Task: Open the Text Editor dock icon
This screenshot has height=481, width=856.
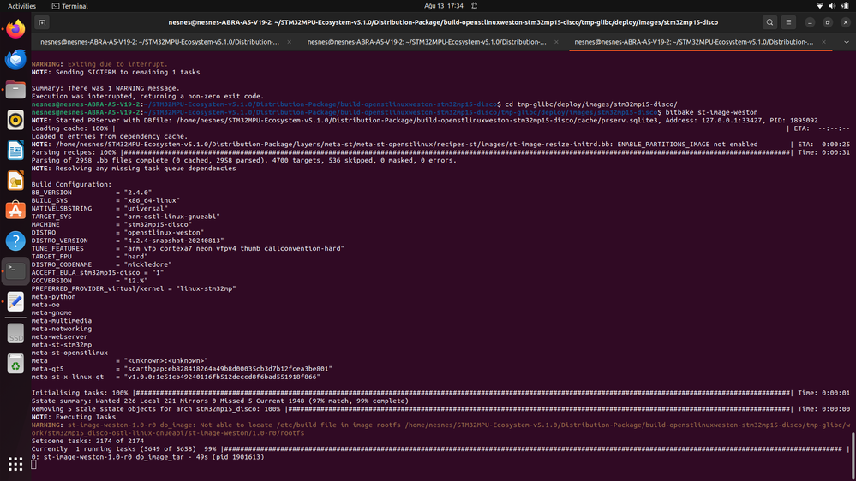Action: 15,301
